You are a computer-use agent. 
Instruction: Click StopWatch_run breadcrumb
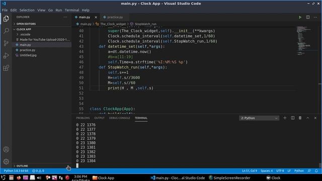click(x=145, y=24)
